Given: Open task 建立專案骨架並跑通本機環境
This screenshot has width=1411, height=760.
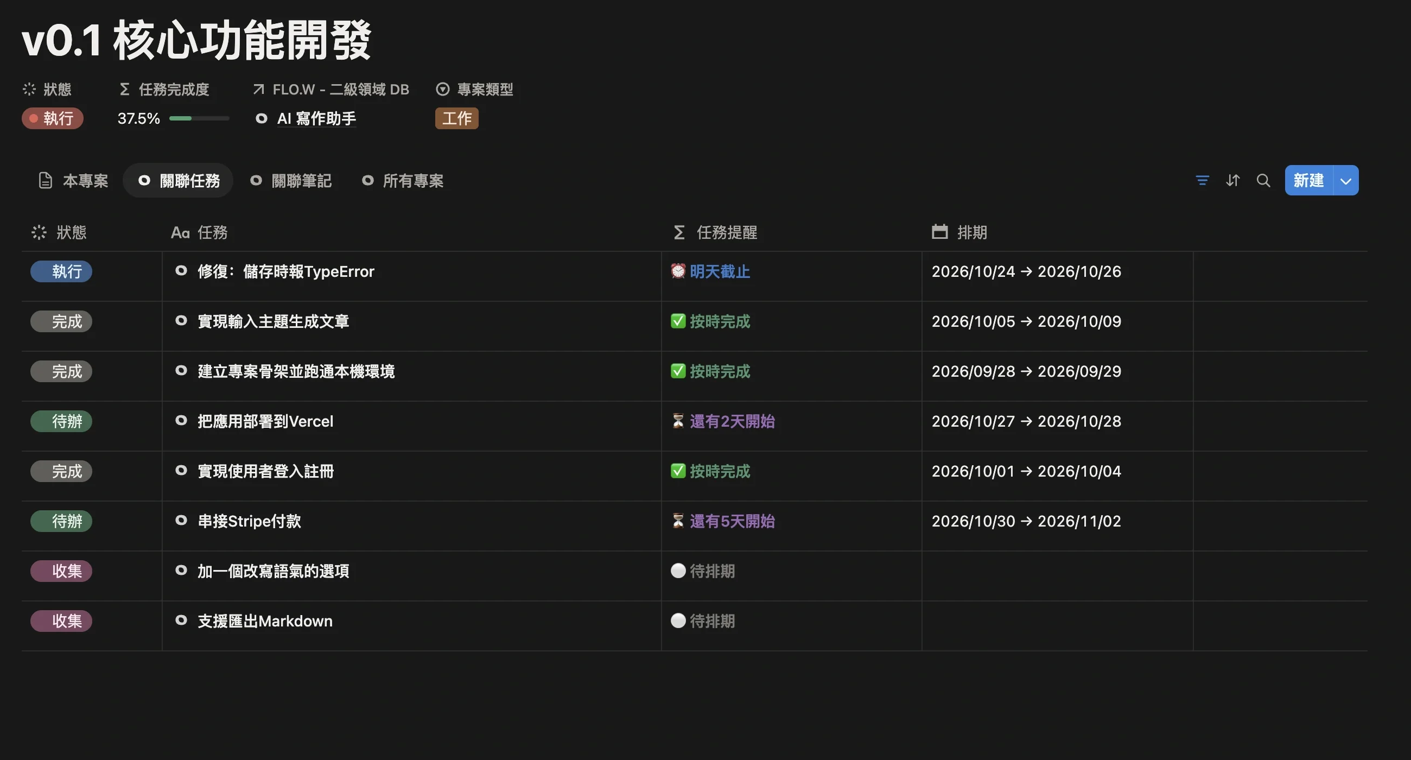Looking at the screenshot, I should (x=296, y=371).
